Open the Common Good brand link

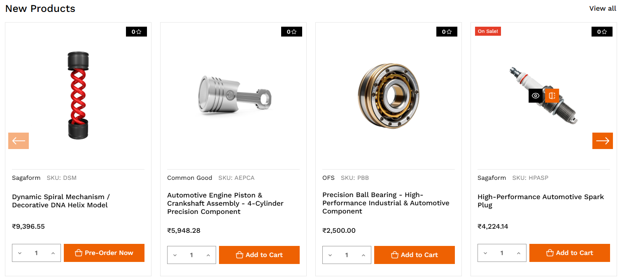pyautogui.click(x=189, y=178)
